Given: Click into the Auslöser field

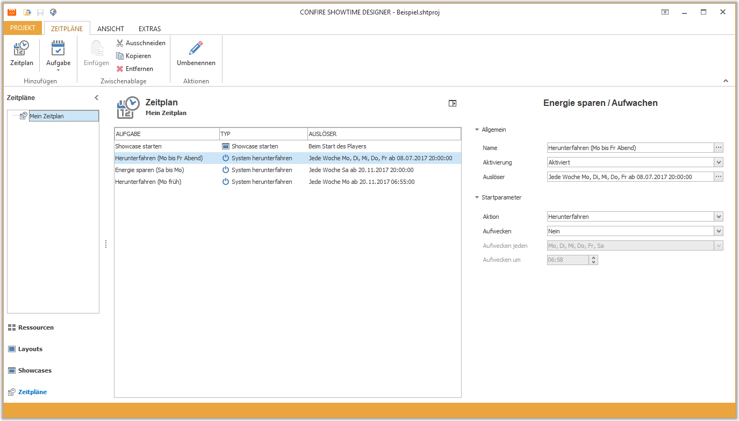Looking at the screenshot, I should 630,177.
